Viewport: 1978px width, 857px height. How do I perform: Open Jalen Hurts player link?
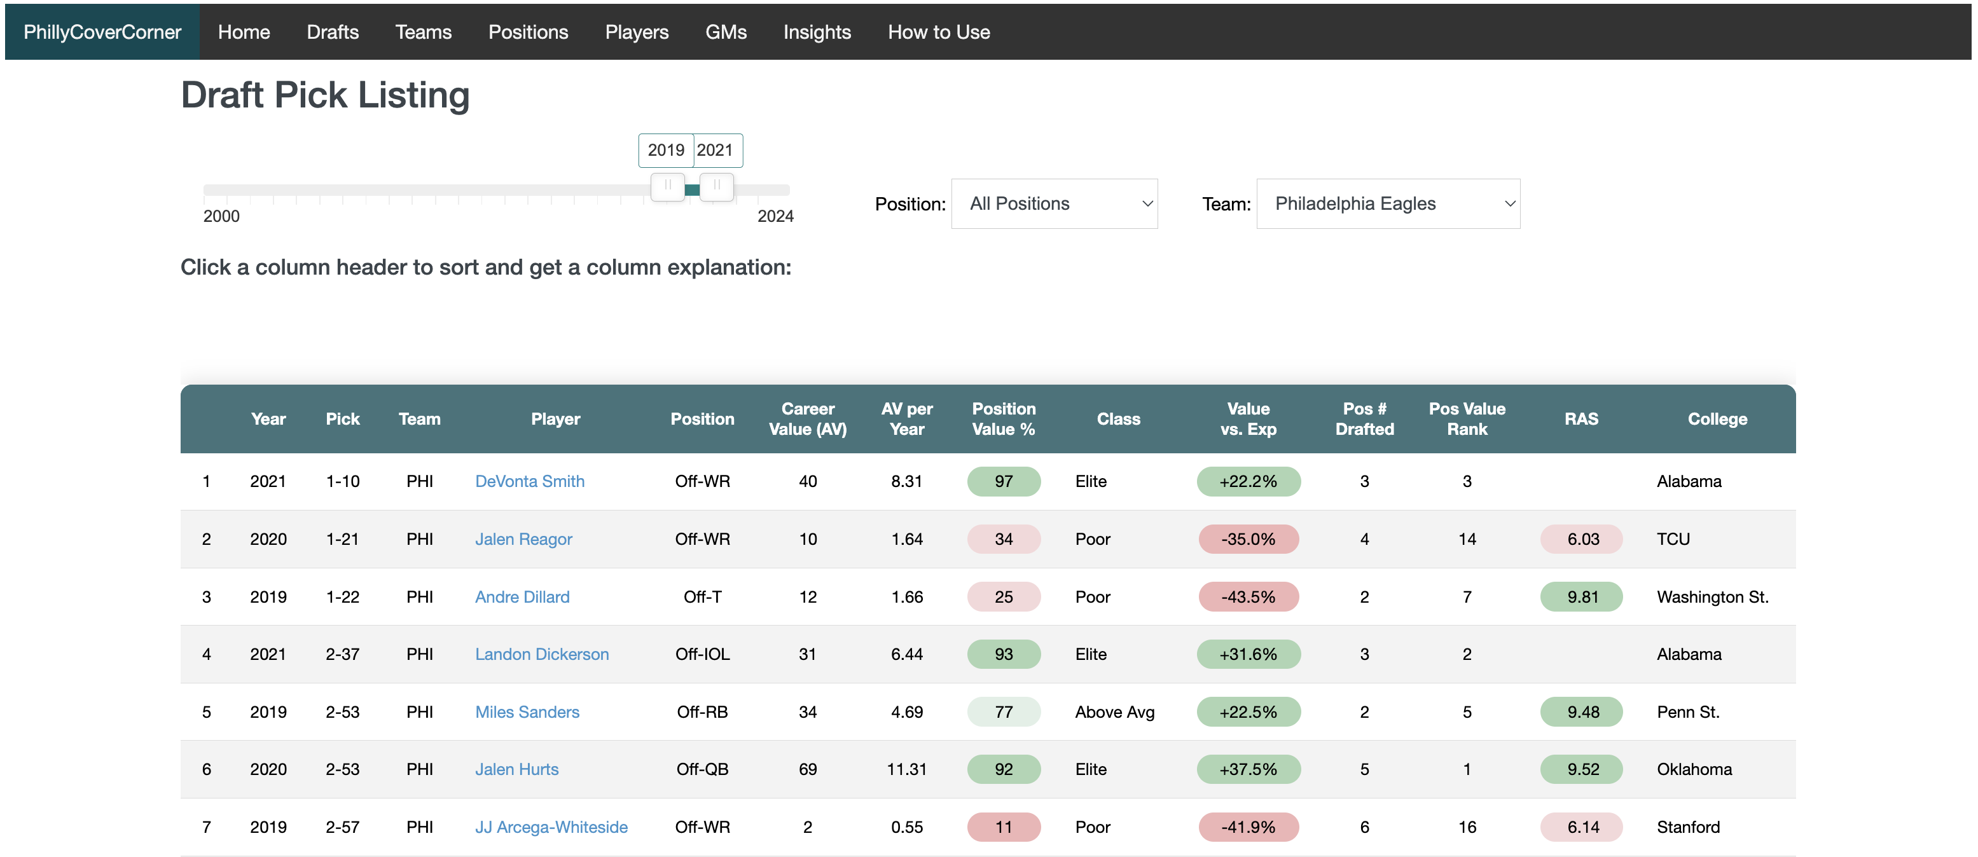(516, 769)
